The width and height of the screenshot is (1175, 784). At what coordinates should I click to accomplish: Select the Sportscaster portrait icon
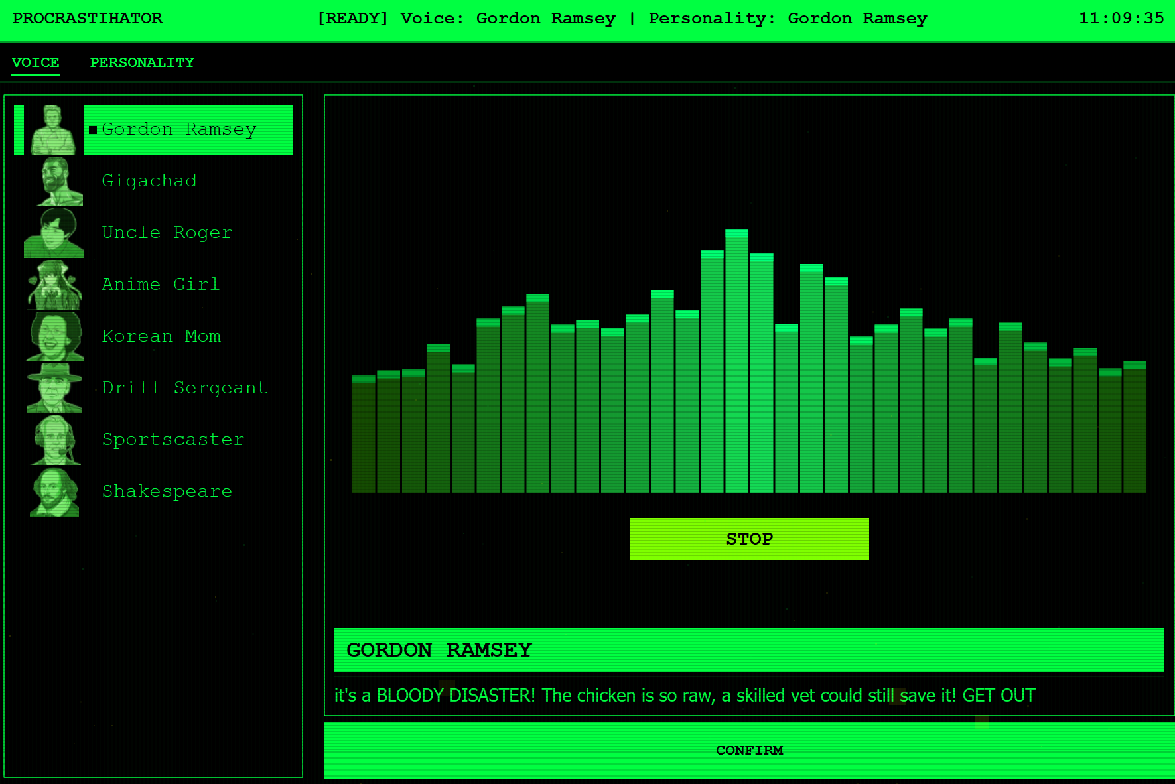click(x=56, y=440)
